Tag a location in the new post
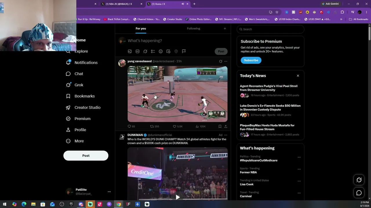Screen dimensions: 371x208 [x=176, y=51]
